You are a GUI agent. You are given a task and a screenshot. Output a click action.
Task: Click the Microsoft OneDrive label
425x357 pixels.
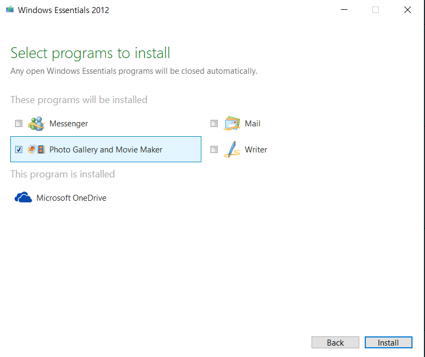point(71,197)
